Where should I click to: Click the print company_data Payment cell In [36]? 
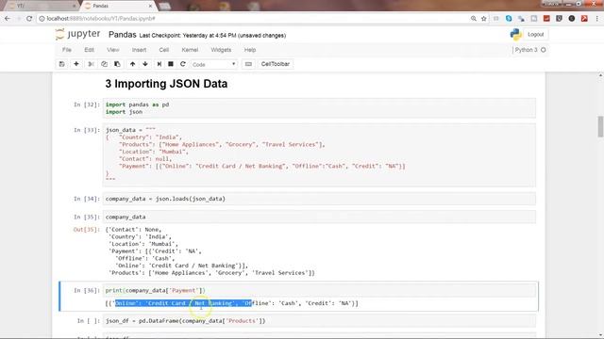(x=319, y=290)
